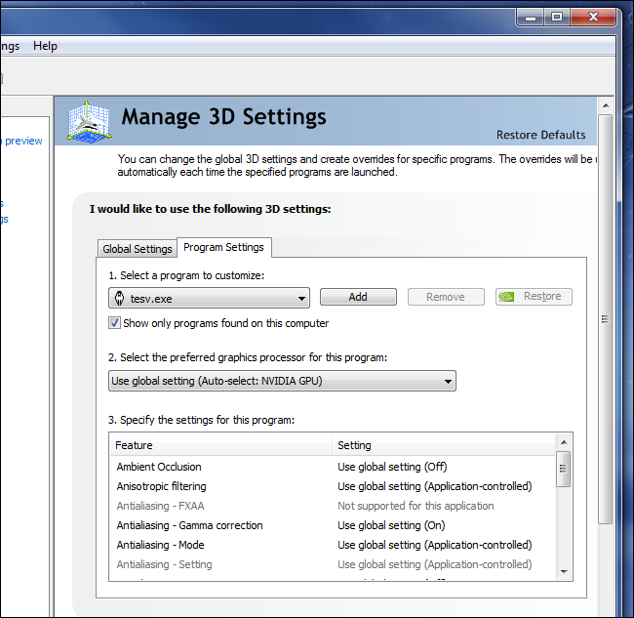
Task: Select the Program Settings tab
Action: (x=223, y=248)
